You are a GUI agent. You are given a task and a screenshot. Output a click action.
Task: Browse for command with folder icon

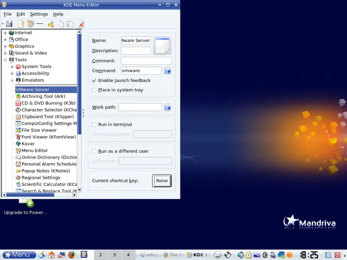point(167,71)
